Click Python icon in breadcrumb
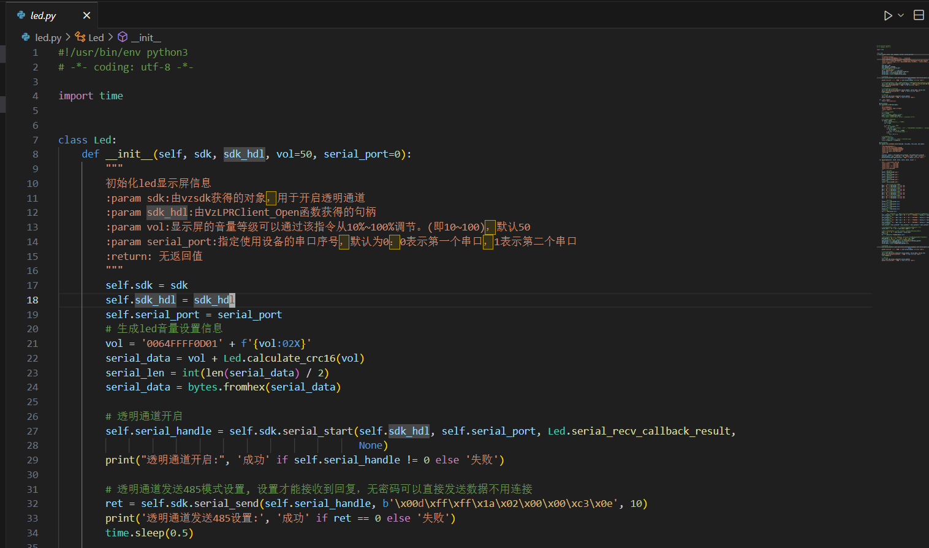929x548 pixels. (26, 37)
